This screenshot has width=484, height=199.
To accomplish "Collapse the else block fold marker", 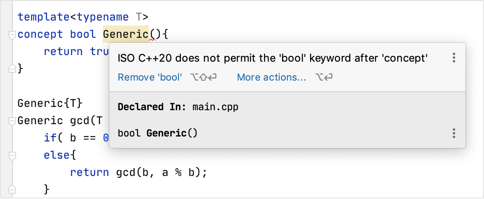I will coord(12,155).
